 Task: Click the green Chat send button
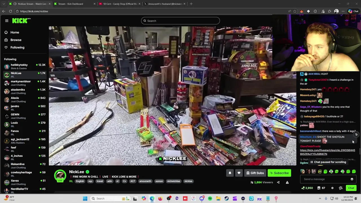[x=351, y=188]
